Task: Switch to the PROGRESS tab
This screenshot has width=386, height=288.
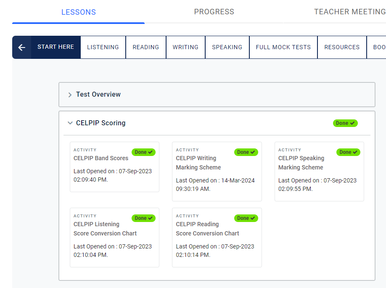Action: click(x=214, y=12)
